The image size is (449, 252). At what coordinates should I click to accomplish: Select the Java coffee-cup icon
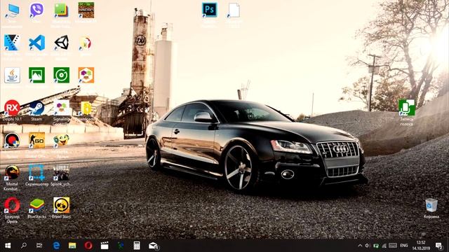coord(12,76)
